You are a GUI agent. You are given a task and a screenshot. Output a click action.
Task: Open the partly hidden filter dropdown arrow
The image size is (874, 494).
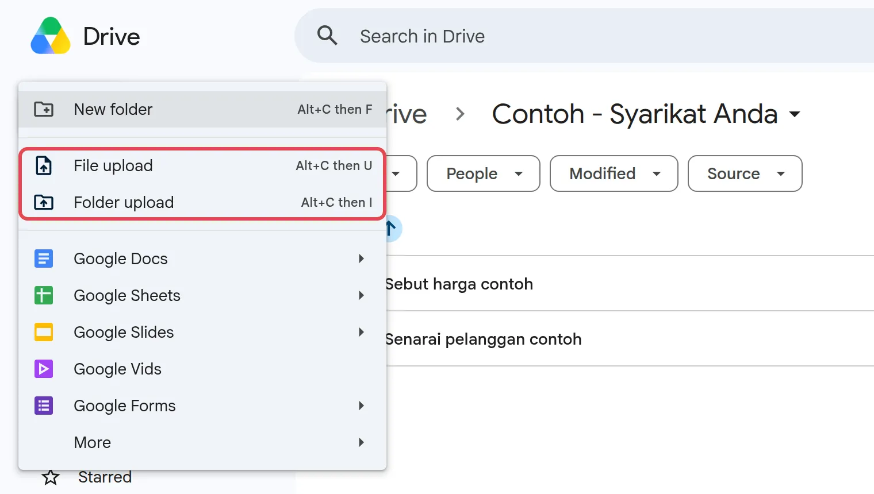point(396,173)
